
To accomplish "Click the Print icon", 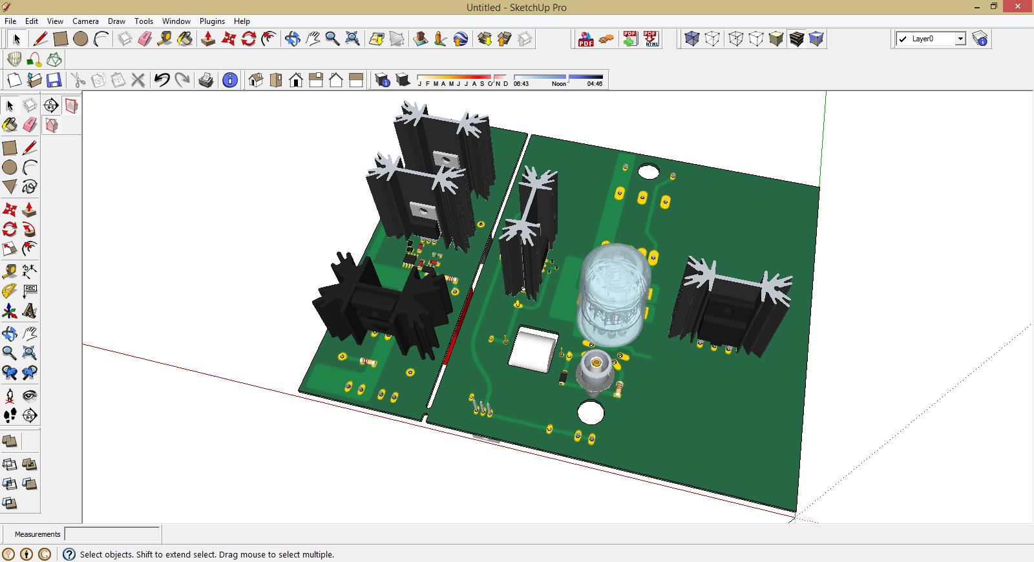I will tap(206, 80).
